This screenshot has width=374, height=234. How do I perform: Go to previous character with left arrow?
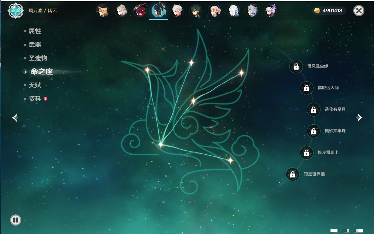15,118
